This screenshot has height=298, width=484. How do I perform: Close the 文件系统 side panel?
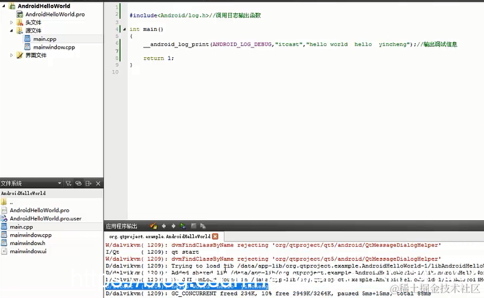pos(98,184)
